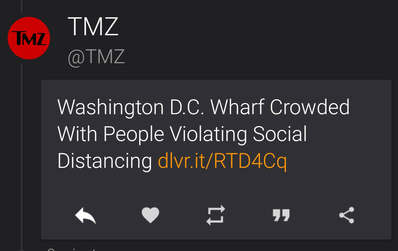The height and width of the screenshot is (251, 398).
Task: Click the thread line below the avatar
Action: pos(22,153)
